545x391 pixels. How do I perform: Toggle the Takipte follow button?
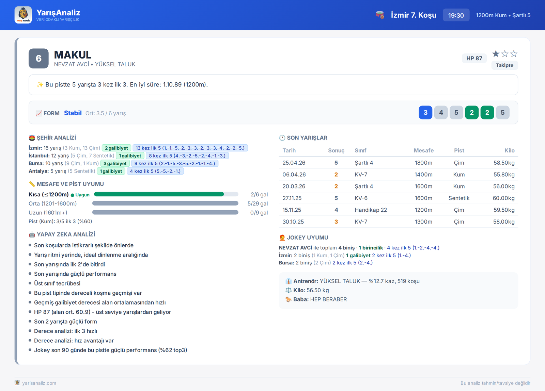pyautogui.click(x=504, y=65)
